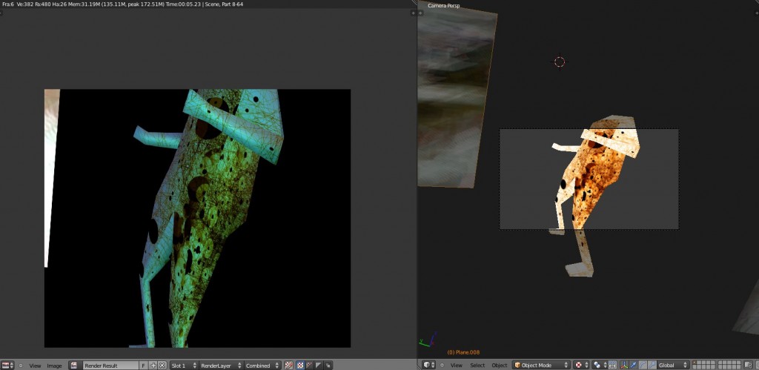Open the pivot point selector icon

click(x=598, y=366)
